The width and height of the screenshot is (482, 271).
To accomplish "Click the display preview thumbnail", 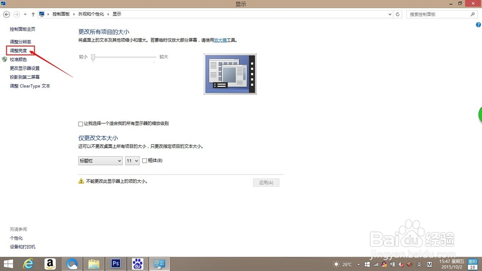I will (x=230, y=74).
